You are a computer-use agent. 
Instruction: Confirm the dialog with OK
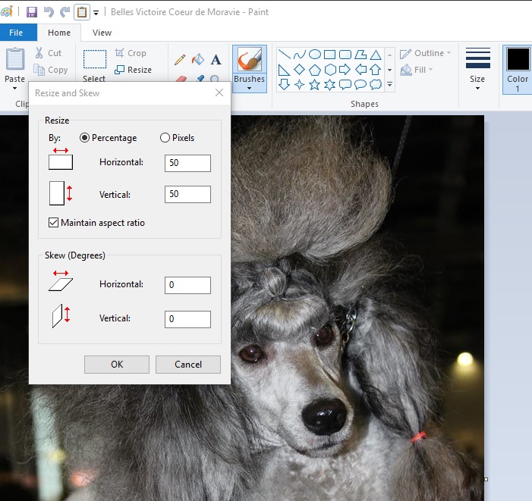click(117, 365)
